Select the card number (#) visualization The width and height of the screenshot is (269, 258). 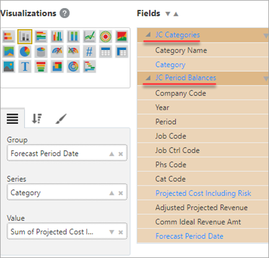(89, 51)
